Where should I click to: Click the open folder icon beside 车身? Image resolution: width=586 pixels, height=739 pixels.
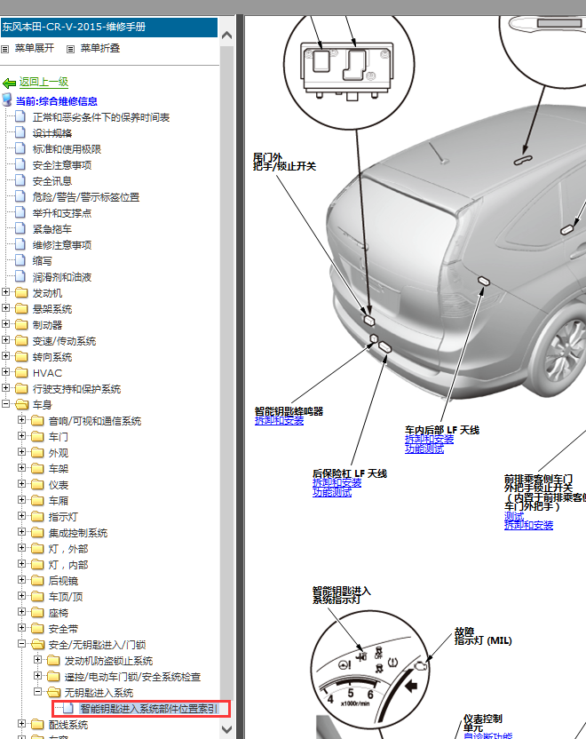click(x=21, y=404)
